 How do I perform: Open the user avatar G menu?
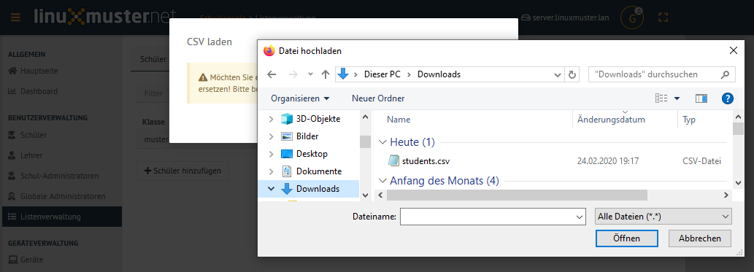pyautogui.click(x=633, y=18)
